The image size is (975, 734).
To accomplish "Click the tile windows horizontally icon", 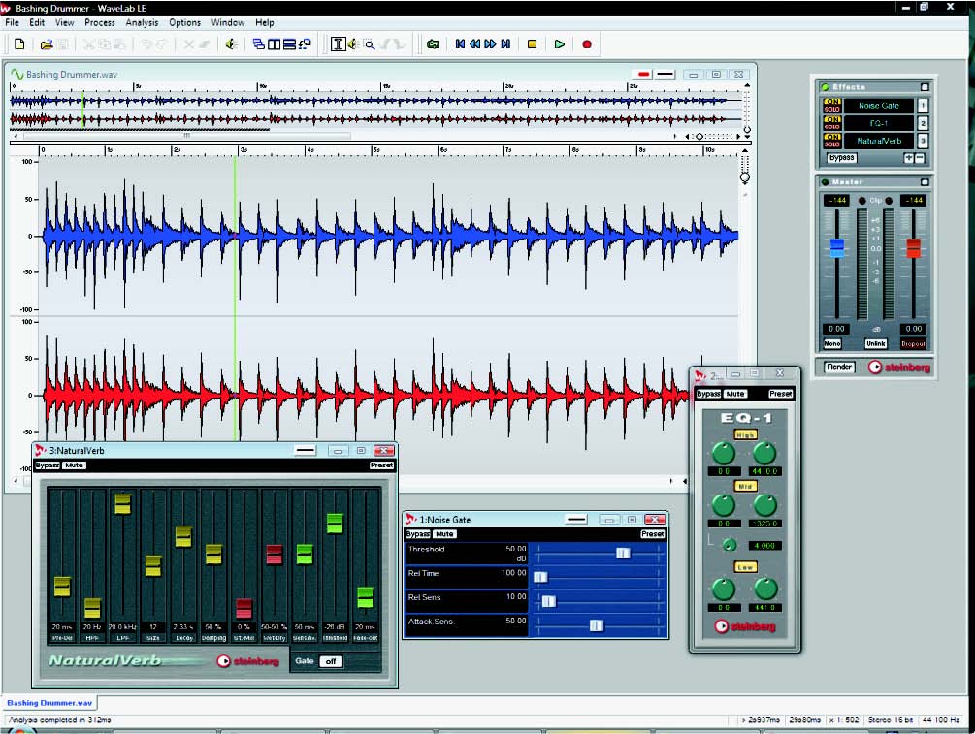I will [289, 45].
